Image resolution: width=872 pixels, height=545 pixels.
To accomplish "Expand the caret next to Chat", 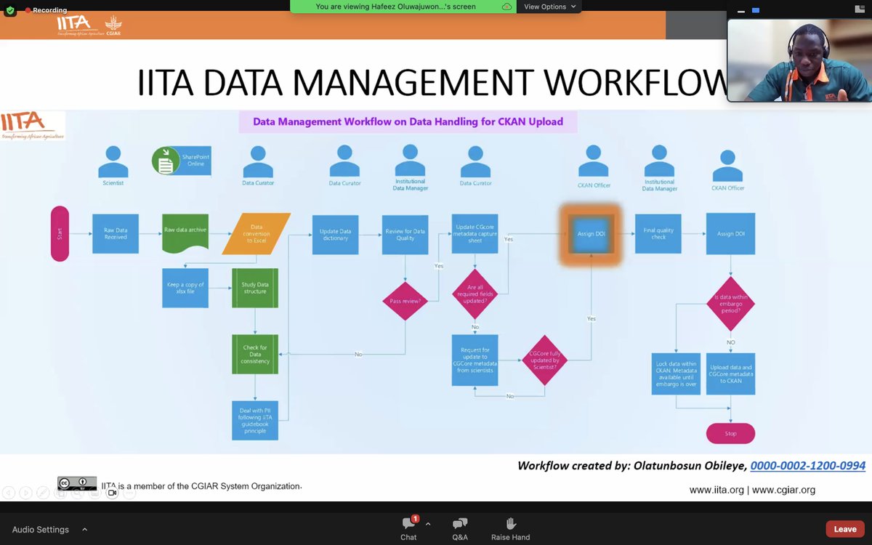I will click(428, 524).
